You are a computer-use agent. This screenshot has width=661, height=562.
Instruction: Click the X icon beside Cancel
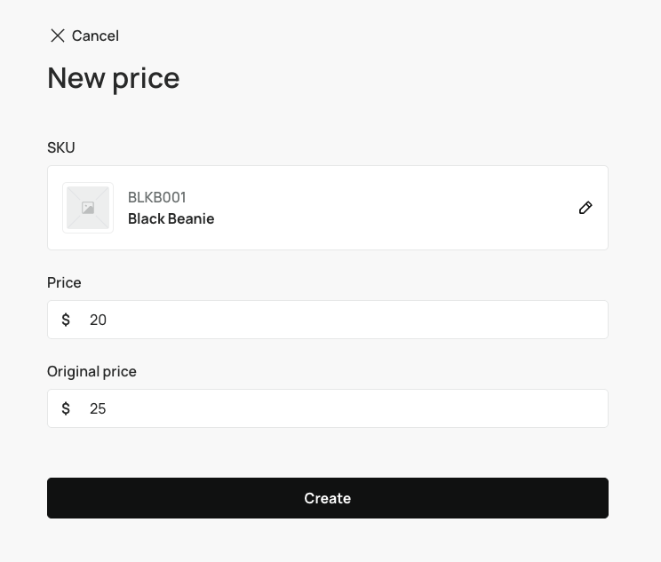tap(58, 36)
